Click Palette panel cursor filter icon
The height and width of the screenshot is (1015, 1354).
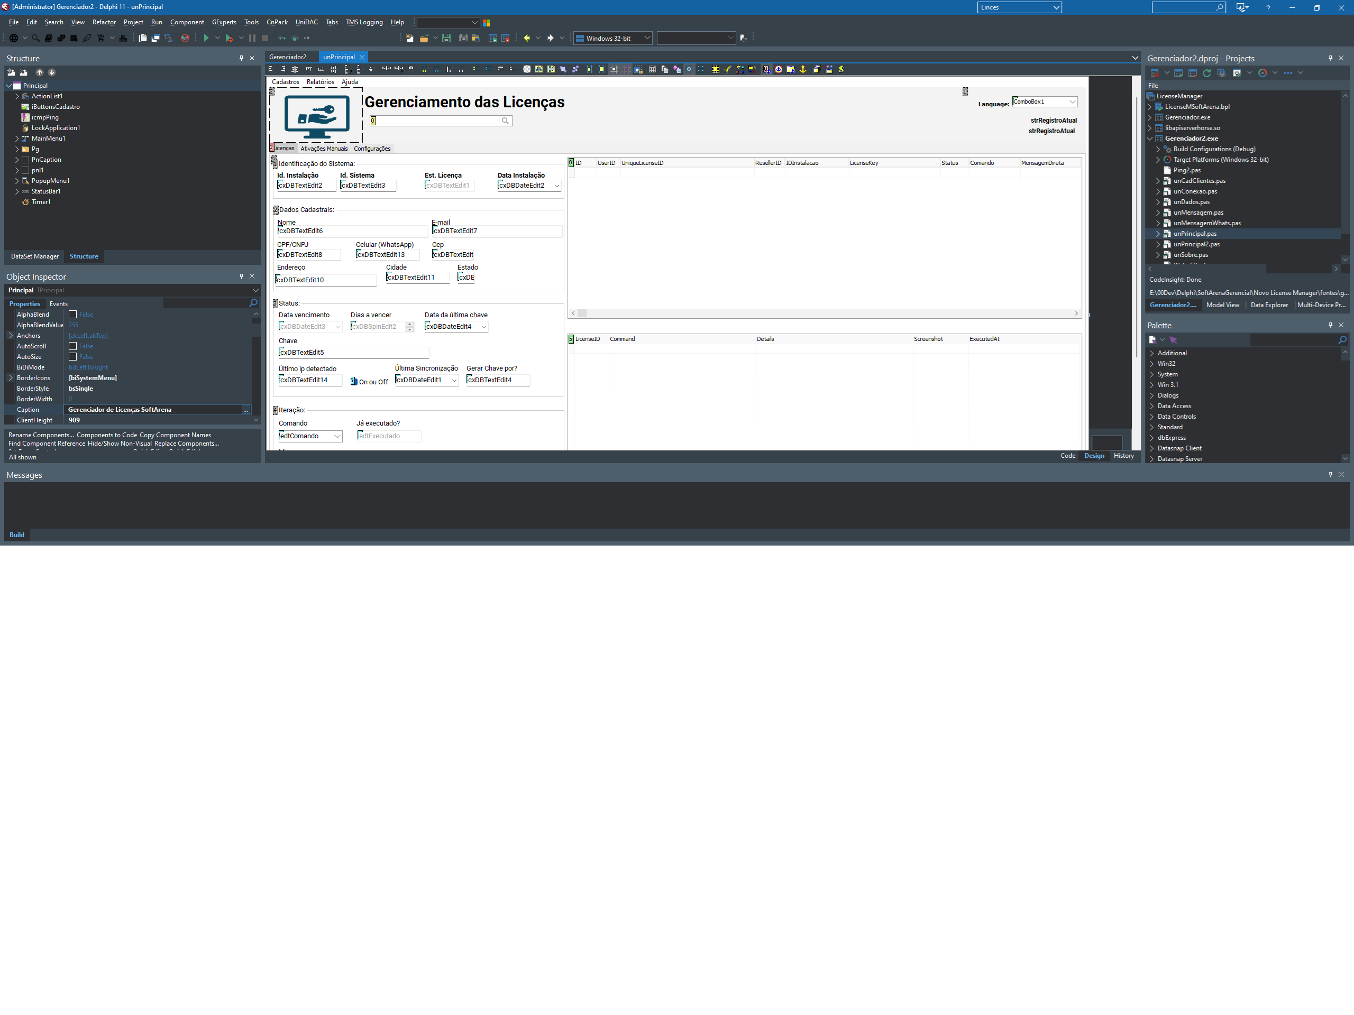[1173, 339]
